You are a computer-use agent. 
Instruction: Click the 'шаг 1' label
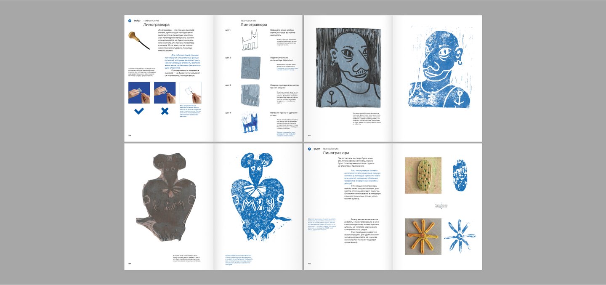tap(228, 30)
